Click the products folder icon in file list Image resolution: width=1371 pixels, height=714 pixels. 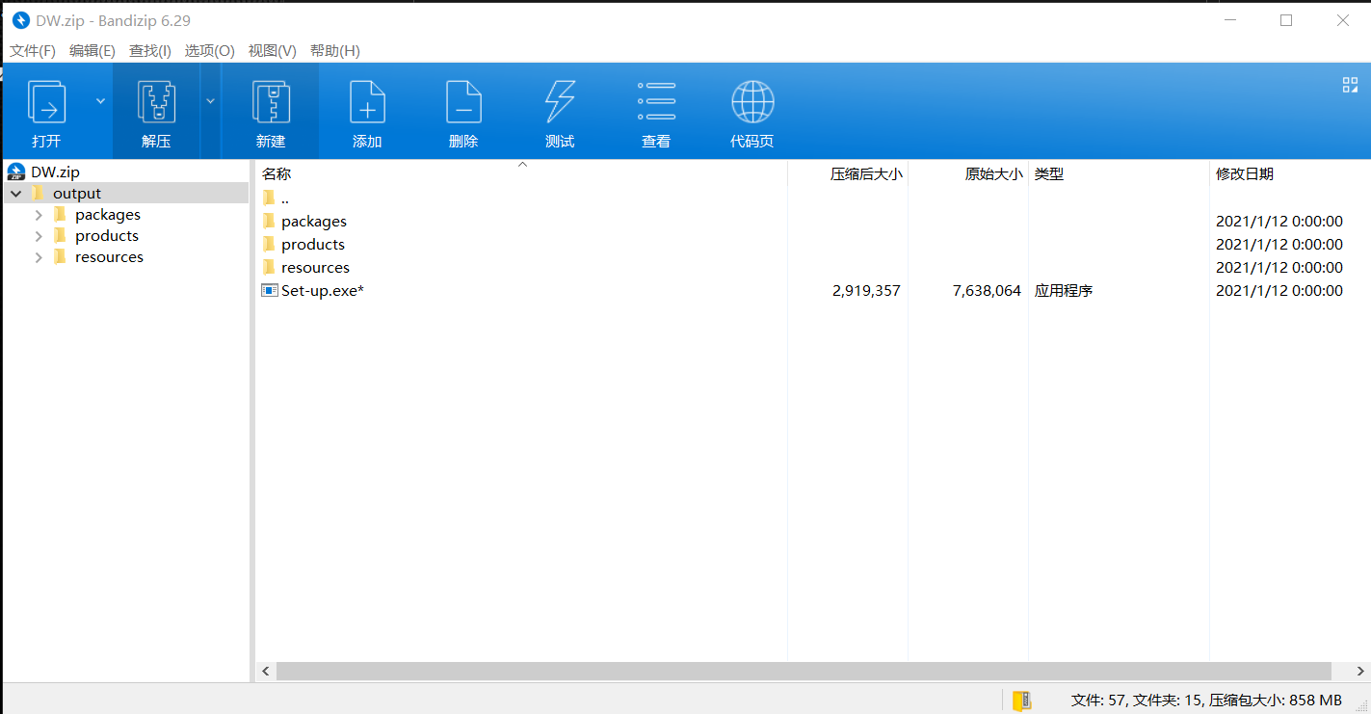tap(269, 244)
